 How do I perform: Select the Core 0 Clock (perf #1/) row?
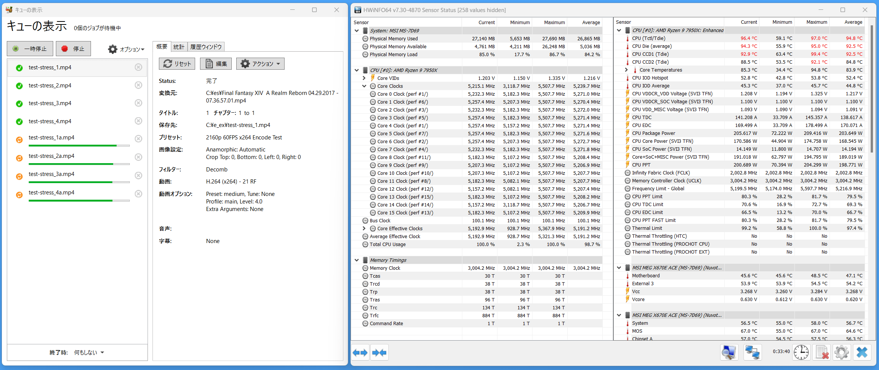(477, 94)
